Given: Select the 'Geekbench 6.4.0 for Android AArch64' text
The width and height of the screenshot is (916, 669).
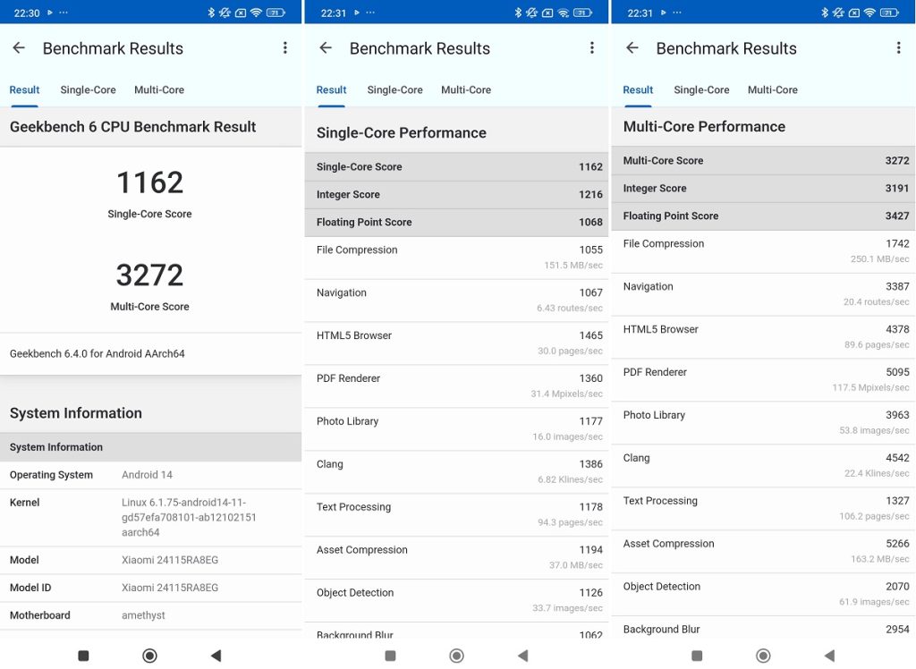Looking at the screenshot, I should pos(98,353).
